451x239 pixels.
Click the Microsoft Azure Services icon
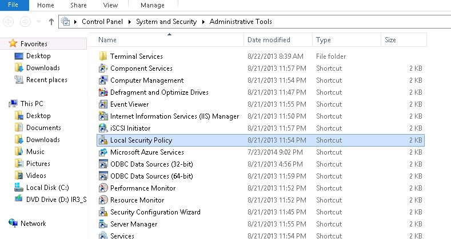coord(103,152)
